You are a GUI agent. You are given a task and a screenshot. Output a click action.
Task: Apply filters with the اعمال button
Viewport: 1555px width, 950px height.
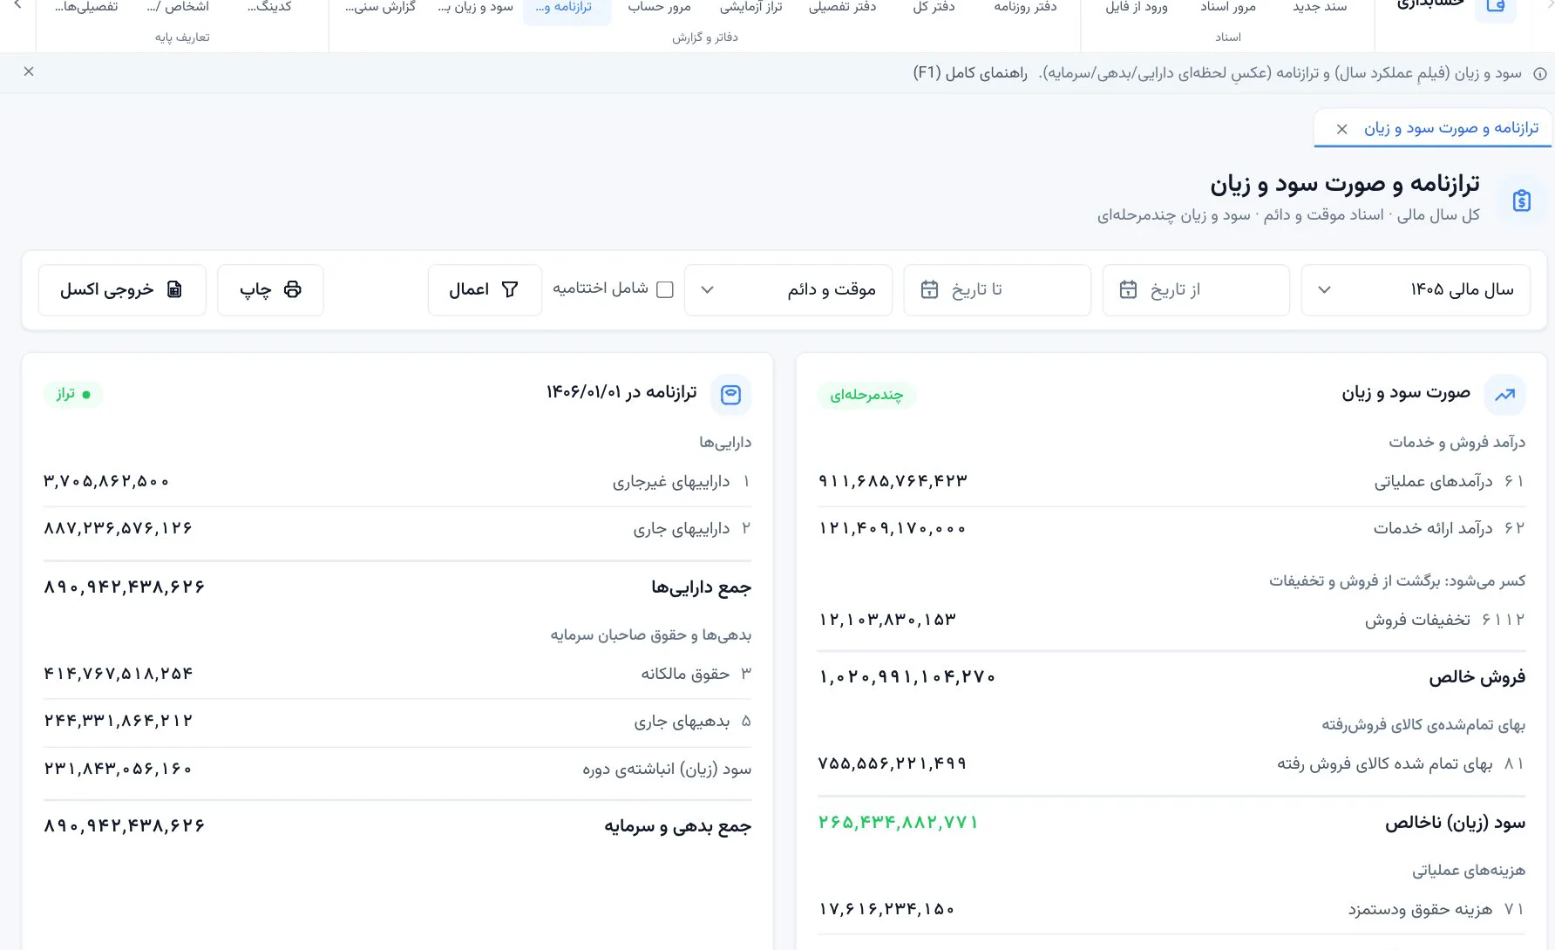pyautogui.click(x=485, y=290)
